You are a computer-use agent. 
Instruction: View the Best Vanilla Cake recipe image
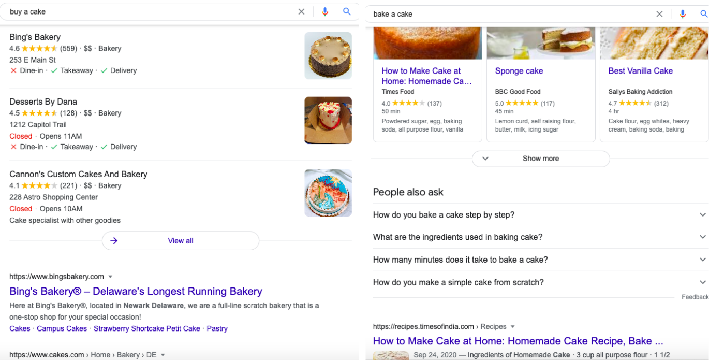point(654,43)
